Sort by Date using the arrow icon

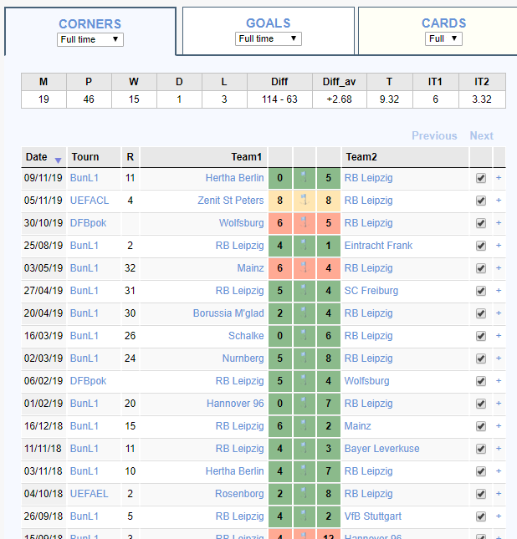pos(59,160)
